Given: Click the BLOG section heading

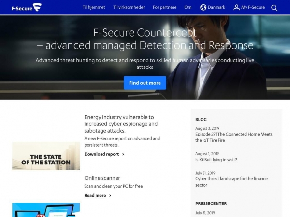Looking at the screenshot, I should (201, 120).
